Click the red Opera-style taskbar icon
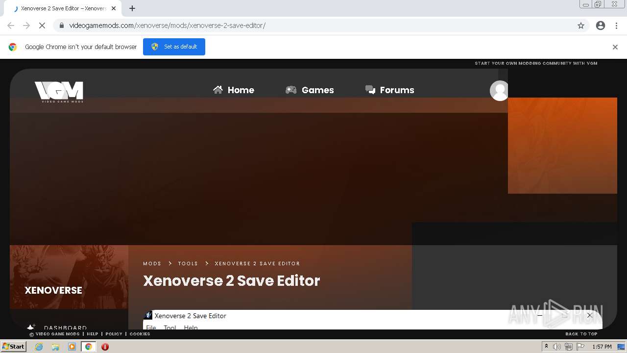Screen dimensions: 627x353 [x=105, y=347]
